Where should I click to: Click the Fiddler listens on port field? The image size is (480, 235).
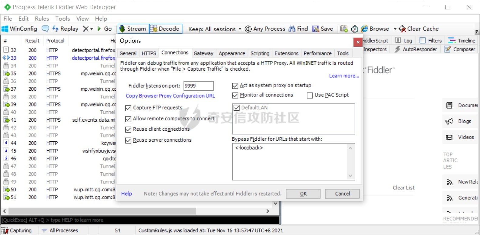click(x=198, y=86)
